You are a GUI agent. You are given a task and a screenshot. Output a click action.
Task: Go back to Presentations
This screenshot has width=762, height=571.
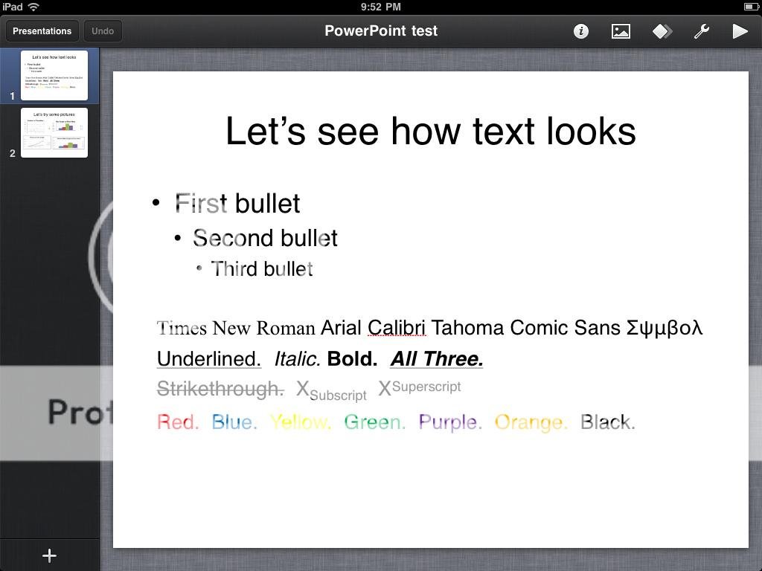tap(42, 31)
